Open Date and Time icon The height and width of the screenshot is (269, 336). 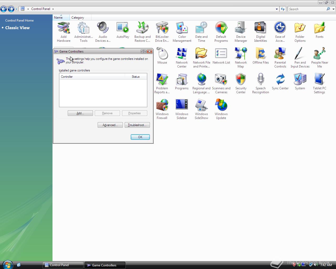click(x=201, y=32)
